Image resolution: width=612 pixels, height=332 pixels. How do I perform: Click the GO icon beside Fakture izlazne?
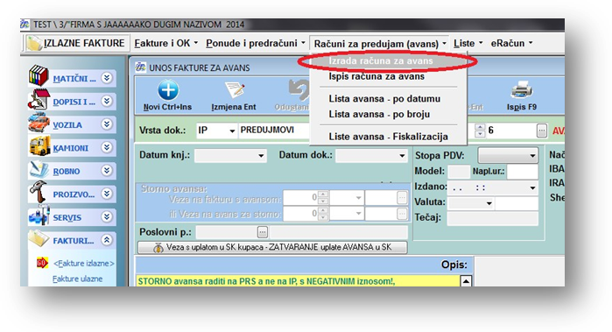click(42, 263)
